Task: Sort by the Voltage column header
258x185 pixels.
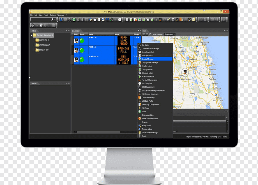Action: point(137,34)
